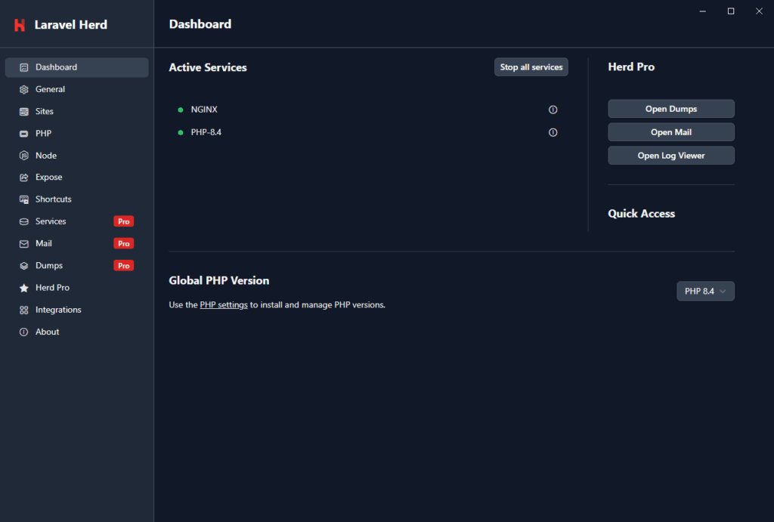Open the Sites section

pyautogui.click(x=76, y=112)
